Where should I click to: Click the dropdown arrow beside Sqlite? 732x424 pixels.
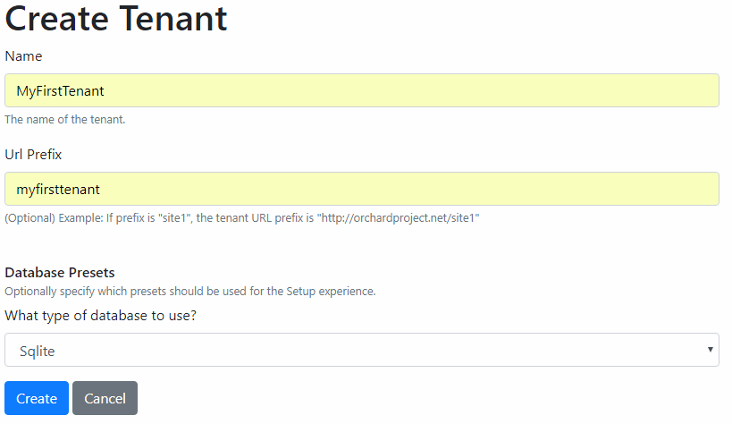(x=710, y=350)
